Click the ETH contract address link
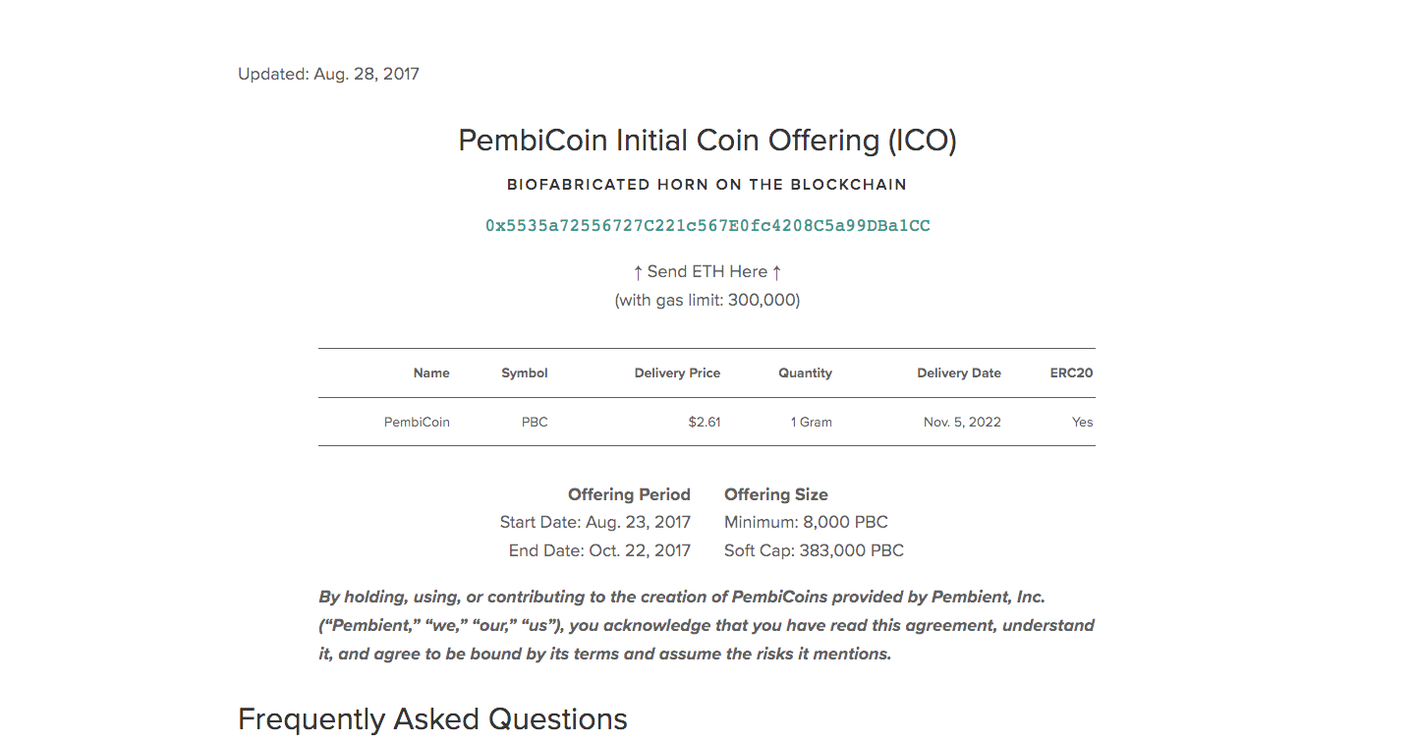 [707, 226]
